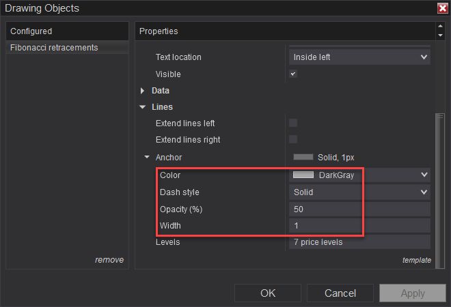Image resolution: width=451 pixels, height=307 pixels.
Task: Click the Cancel button
Action: pyautogui.click(x=340, y=293)
